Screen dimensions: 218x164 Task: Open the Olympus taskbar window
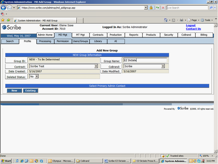(x=61, y=161)
